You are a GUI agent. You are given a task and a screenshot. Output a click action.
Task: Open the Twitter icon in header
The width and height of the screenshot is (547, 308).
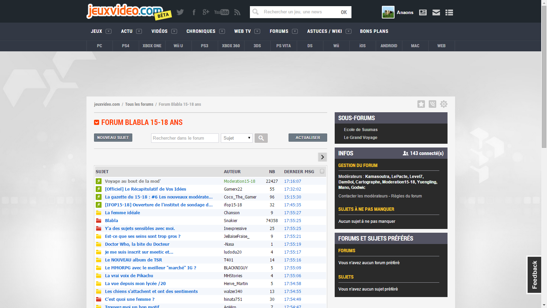coord(180,12)
